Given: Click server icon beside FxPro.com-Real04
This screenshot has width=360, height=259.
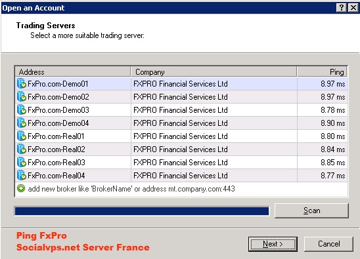Looking at the screenshot, I should point(22,176).
